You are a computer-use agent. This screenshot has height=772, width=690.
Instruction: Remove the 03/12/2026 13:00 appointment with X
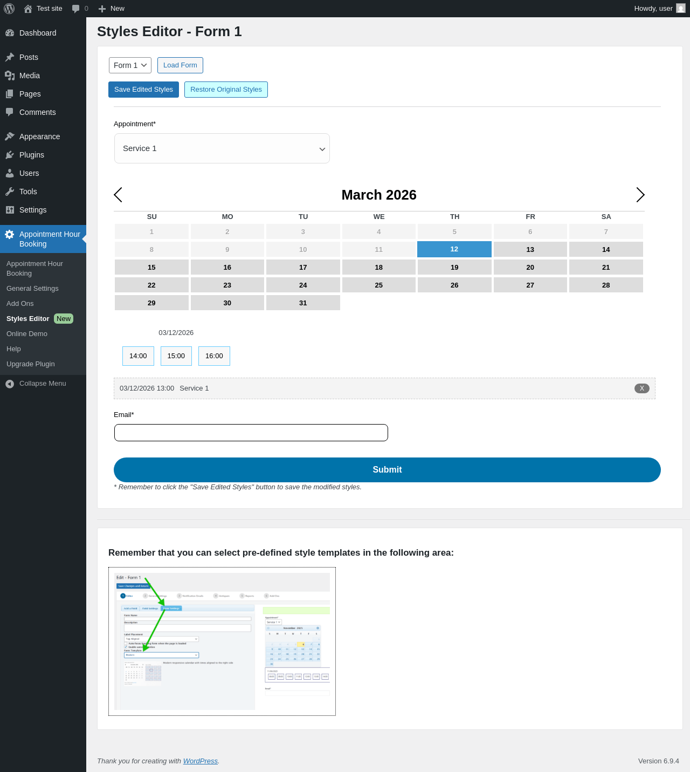click(x=642, y=388)
